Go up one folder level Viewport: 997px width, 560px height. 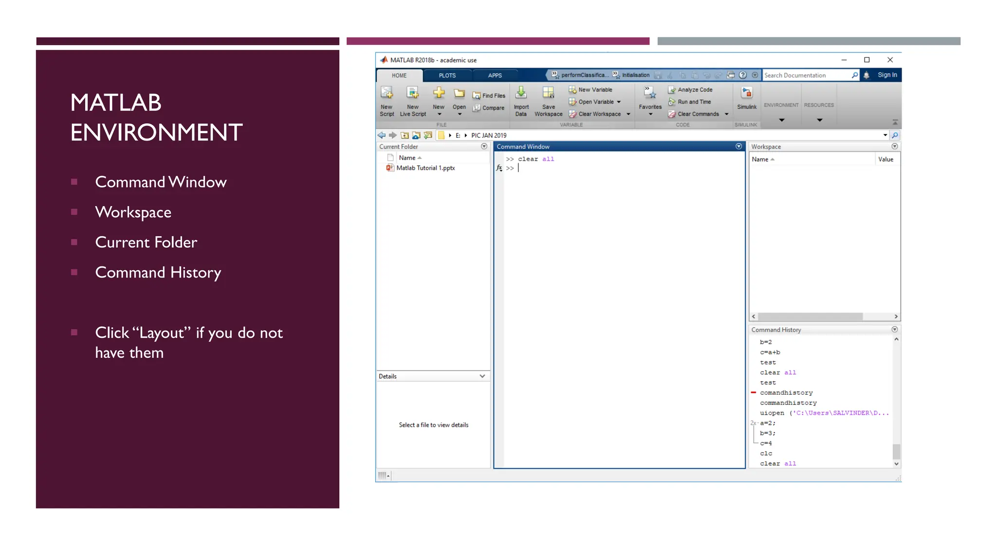click(405, 135)
